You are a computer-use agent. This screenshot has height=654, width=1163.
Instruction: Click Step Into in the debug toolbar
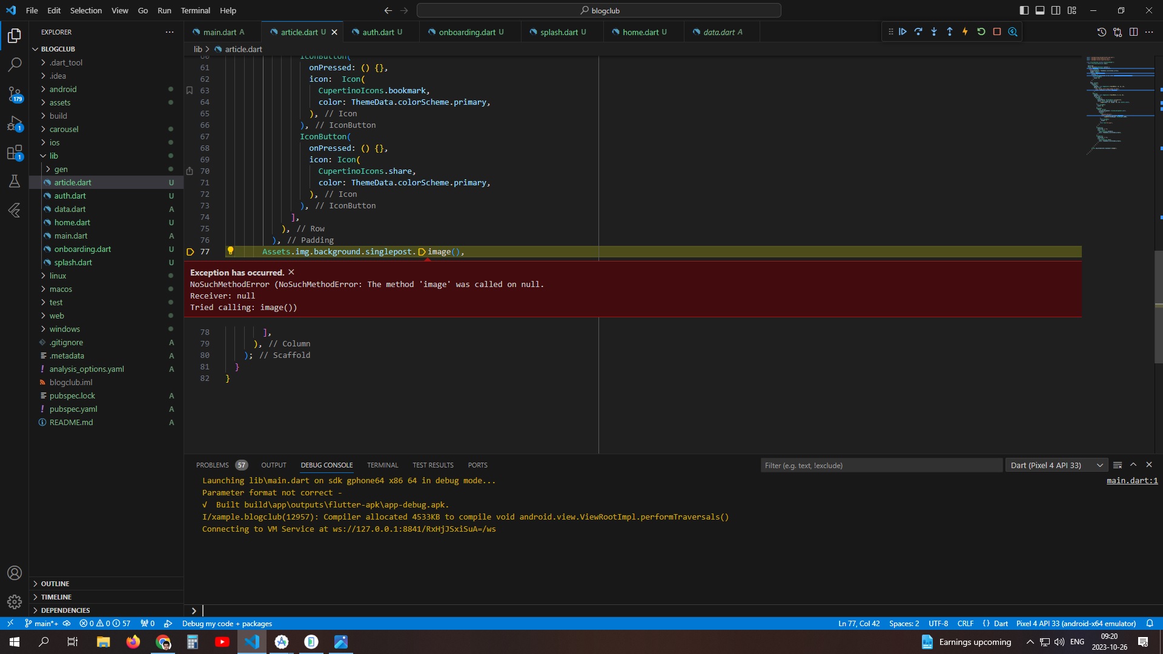click(934, 32)
